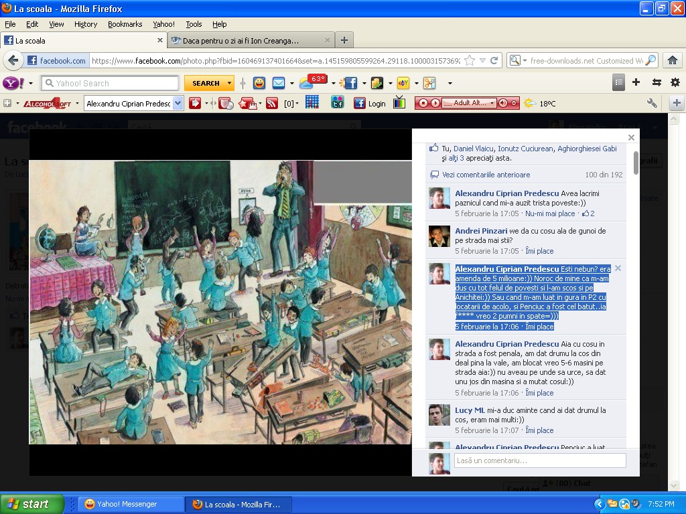Unlike the comment via 'Nu-mi mai place'
The image size is (686, 514).
550,213
